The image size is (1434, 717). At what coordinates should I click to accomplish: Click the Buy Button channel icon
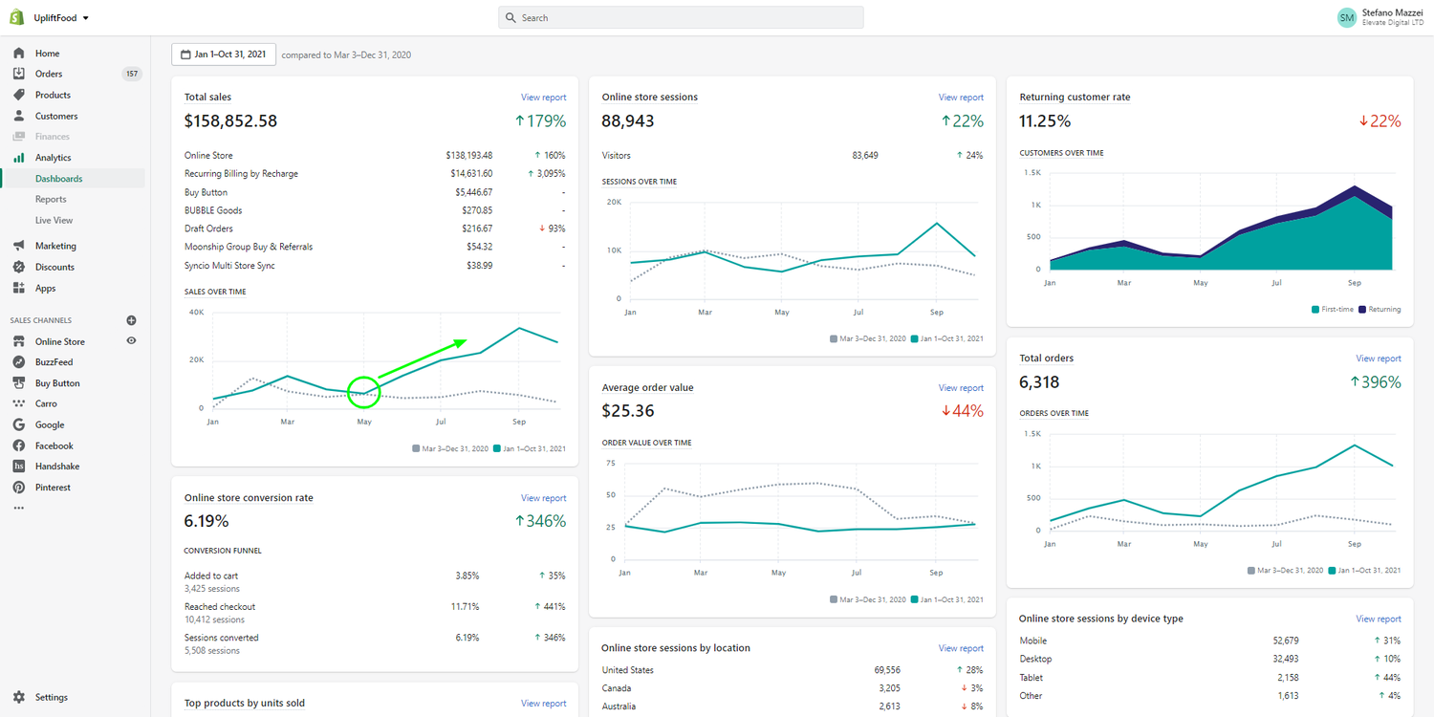coord(18,383)
